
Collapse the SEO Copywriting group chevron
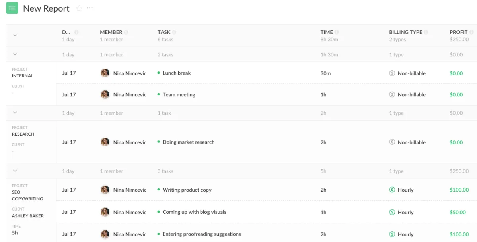[15, 171]
